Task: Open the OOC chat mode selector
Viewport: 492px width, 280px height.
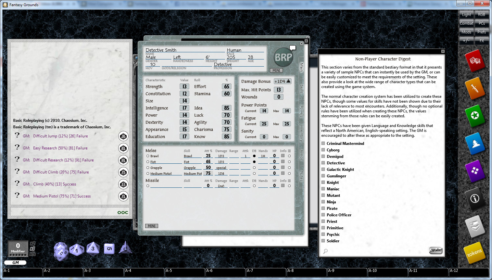Action: point(123,212)
